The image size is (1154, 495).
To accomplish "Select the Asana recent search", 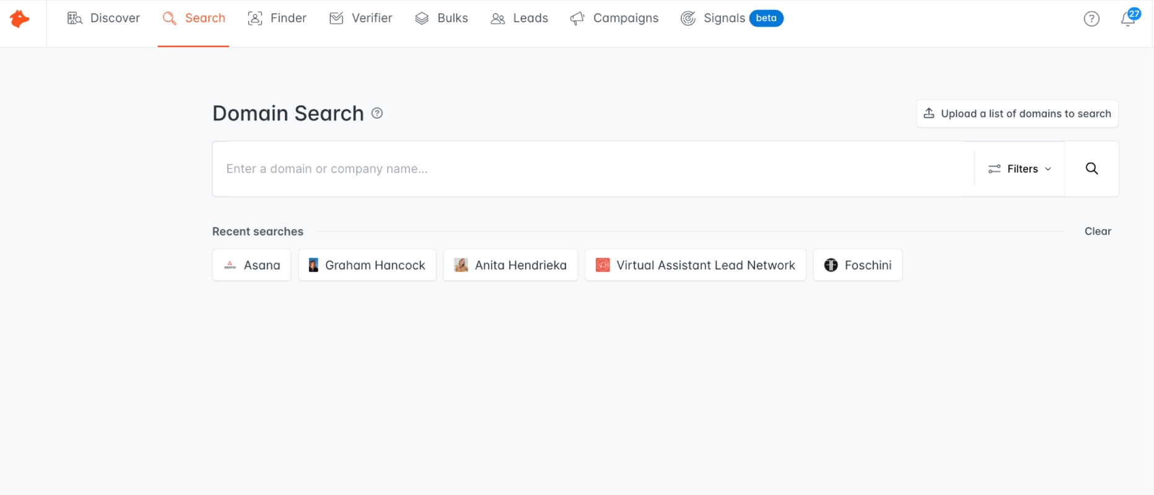I will pyautogui.click(x=251, y=265).
